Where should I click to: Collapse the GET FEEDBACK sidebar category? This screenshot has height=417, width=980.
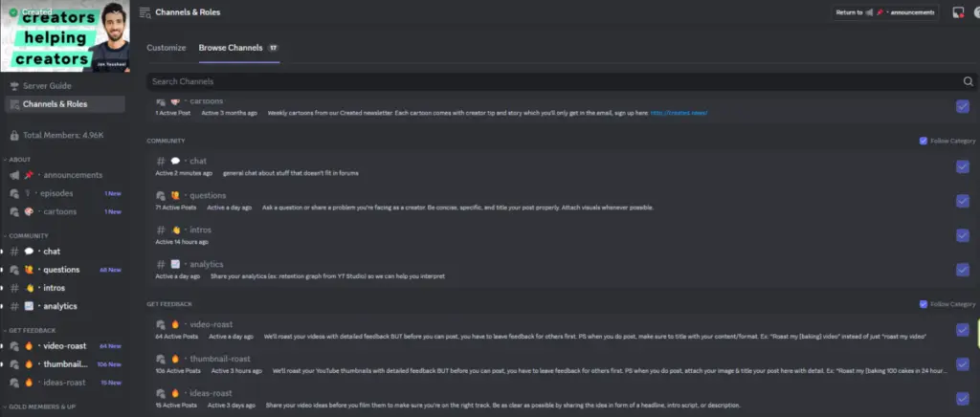(x=30, y=330)
